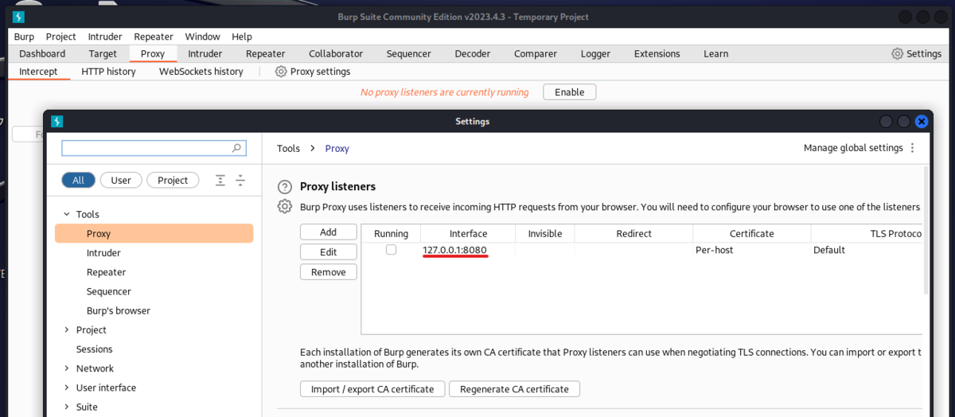Open the Repeater menu in menu bar
This screenshot has width=955, height=417.
(154, 37)
